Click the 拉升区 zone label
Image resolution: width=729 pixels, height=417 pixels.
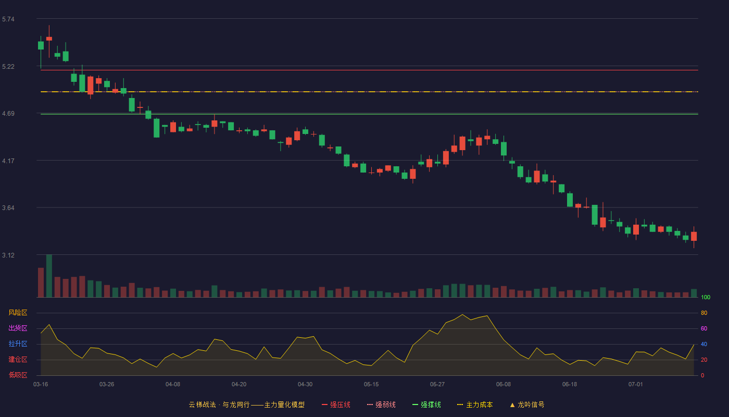[18, 344]
